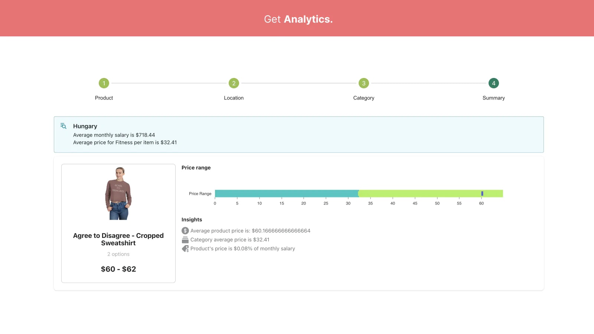The image size is (594, 334).
Task: Click the Price range heading
Action: pos(196,168)
